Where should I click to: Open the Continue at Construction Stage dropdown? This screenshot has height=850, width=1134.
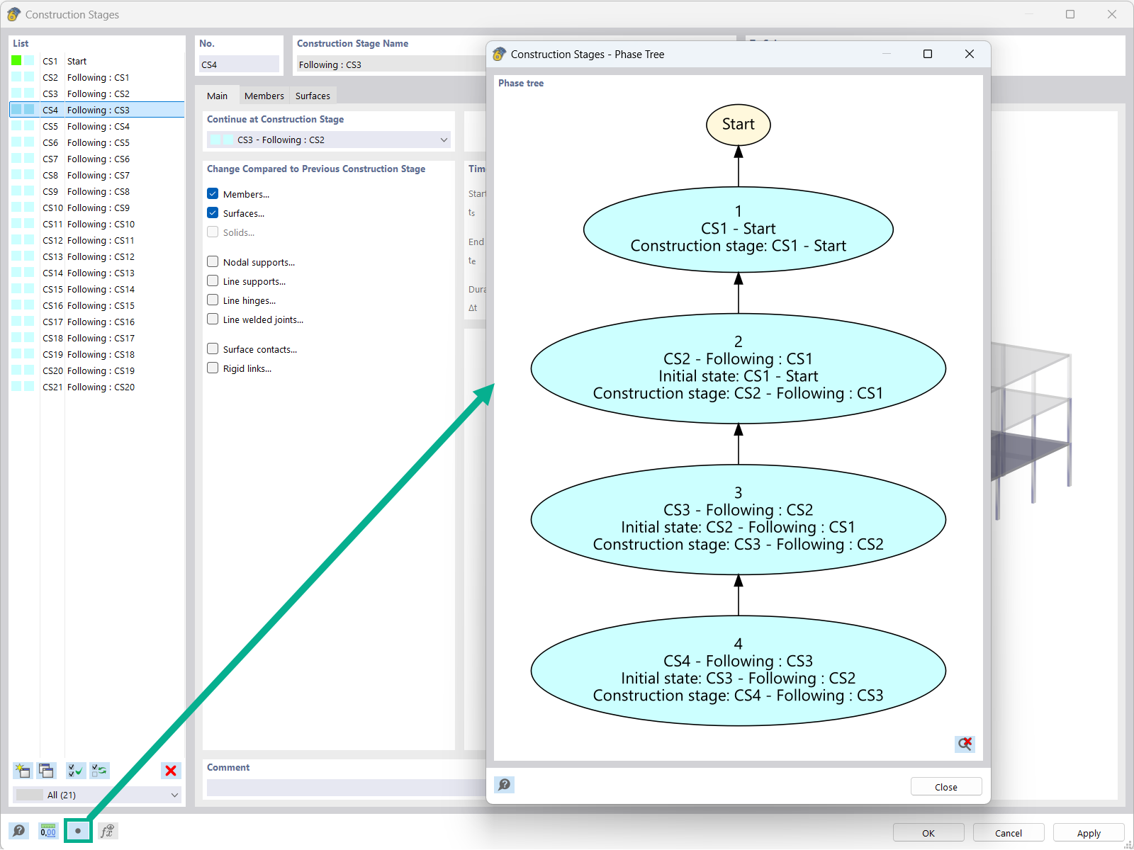tap(444, 140)
